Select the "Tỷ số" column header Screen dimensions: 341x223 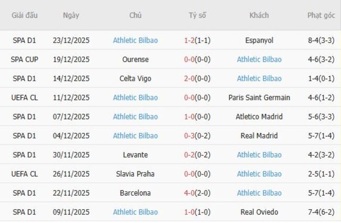tap(197, 15)
